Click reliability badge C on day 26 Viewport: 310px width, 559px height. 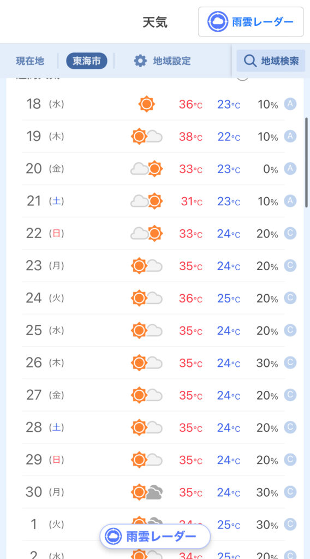(290, 363)
